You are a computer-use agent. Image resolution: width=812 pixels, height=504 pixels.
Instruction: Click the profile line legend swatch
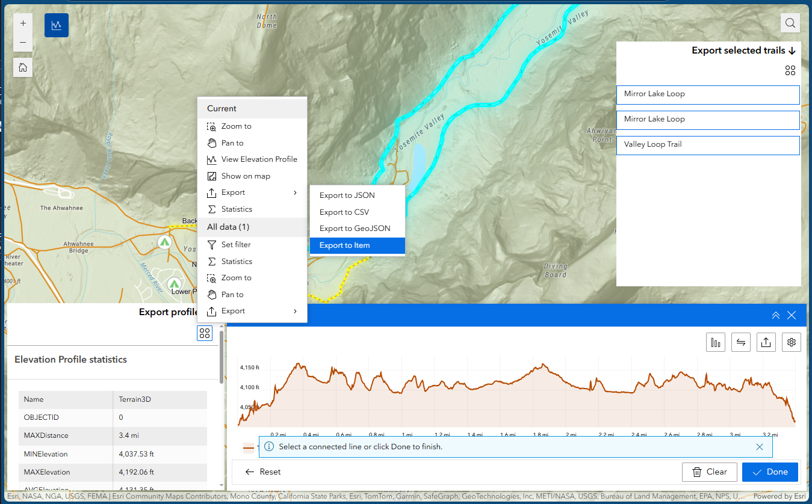tap(249, 447)
